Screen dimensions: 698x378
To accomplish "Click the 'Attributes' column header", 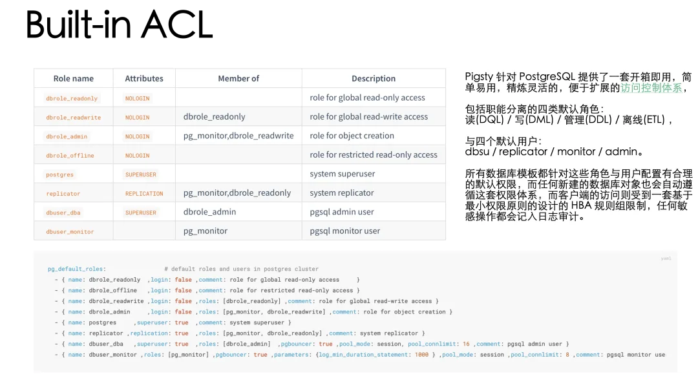I will pos(143,78).
